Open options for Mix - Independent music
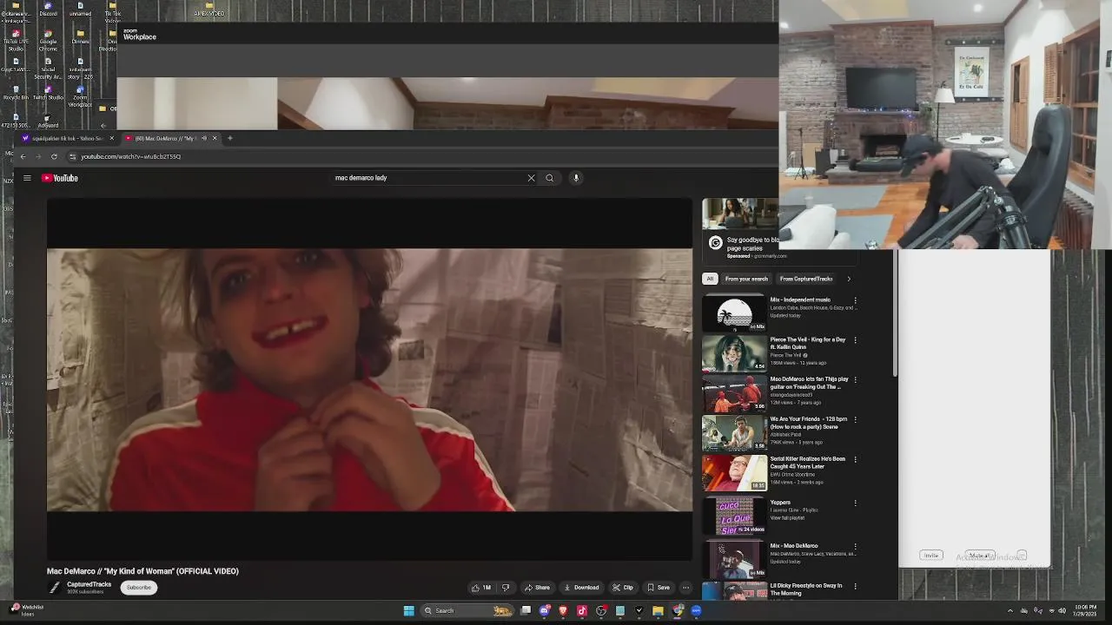The image size is (1112, 625). click(x=855, y=300)
